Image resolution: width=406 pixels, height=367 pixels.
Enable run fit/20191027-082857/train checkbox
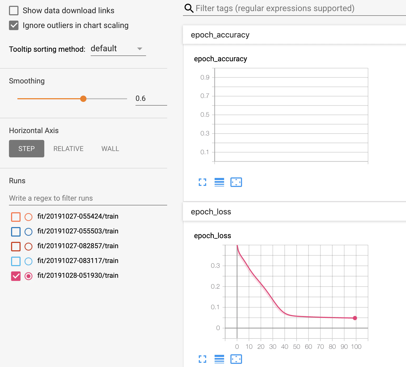[x=16, y=246]
